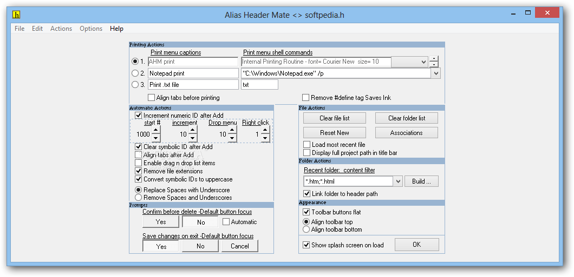The height and width of the screenshot is (277, 574).
Task: Increase the Right click value
Action: pyautogui.click(x=265, y=131)
